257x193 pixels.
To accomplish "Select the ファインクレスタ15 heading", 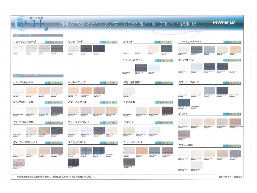I will click(23, 122).
